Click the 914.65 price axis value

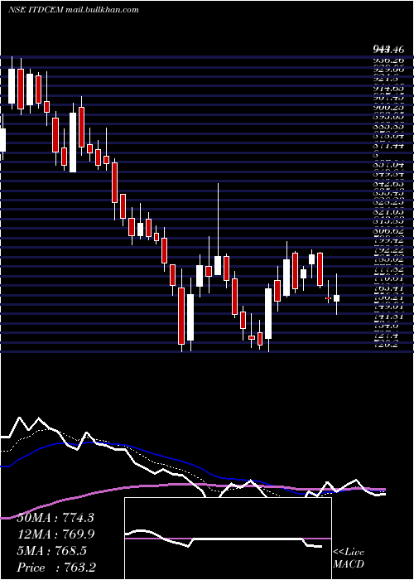tap(388, 89)
